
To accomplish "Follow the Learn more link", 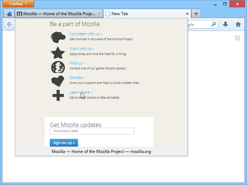I will coord(81,93).
